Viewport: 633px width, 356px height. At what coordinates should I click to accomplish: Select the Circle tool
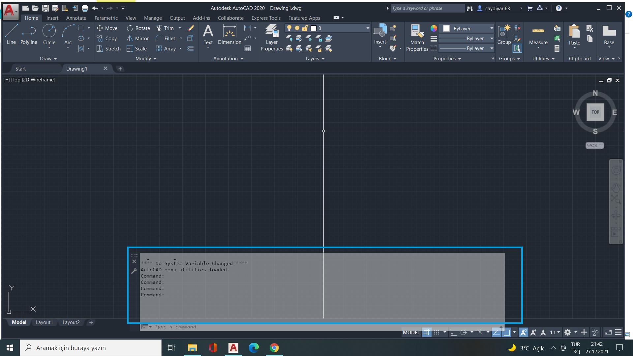[x=49, y=34]
